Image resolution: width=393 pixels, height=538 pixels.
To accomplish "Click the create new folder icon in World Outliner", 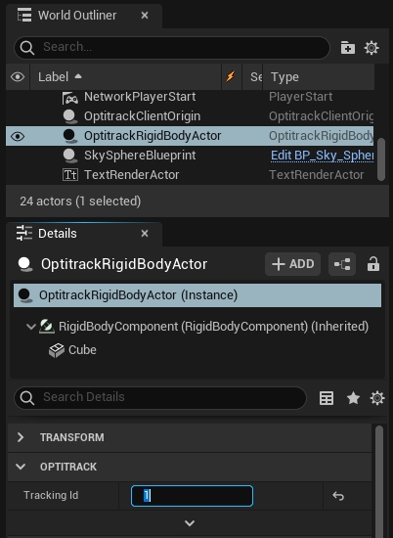I will pyautogui.click(x=348, y=48).
